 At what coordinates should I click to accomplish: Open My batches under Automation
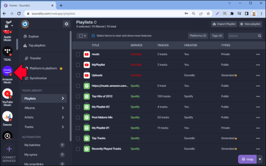click(32, 145)
